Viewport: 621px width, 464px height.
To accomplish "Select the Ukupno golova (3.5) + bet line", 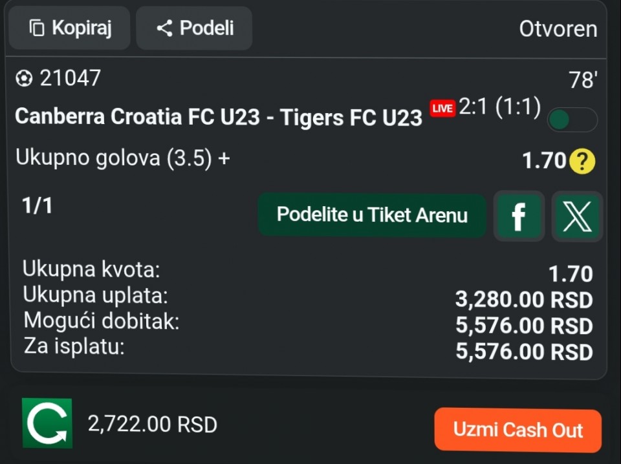I will coord(123,158).
